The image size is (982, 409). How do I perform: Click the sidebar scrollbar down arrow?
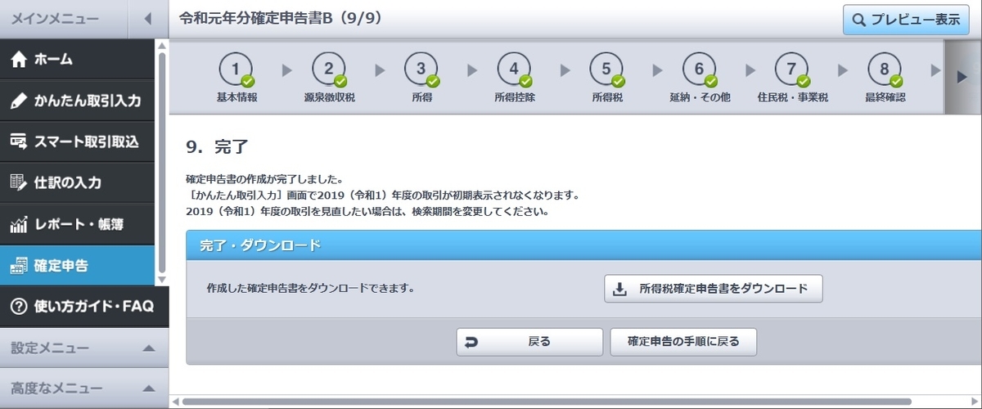pos(162,279)
